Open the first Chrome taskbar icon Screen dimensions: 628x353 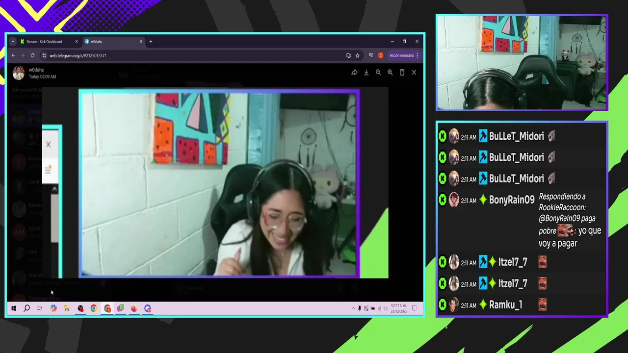[x=94, y=308]
